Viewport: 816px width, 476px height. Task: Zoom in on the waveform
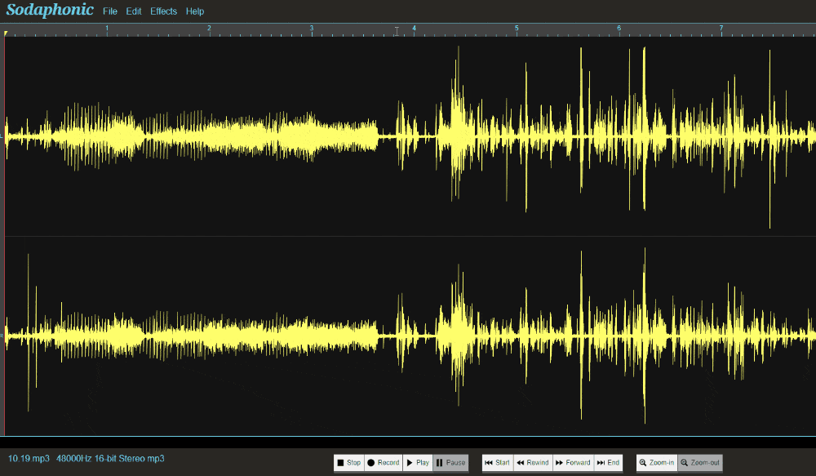point(657,463)
